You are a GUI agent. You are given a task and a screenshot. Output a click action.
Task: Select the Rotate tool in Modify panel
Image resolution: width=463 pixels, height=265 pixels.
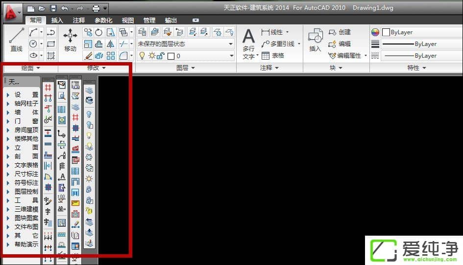click(99, 32)
